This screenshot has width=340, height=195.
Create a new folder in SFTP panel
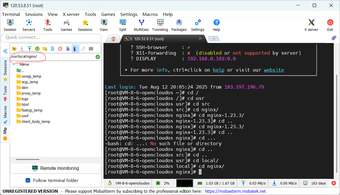45,49
